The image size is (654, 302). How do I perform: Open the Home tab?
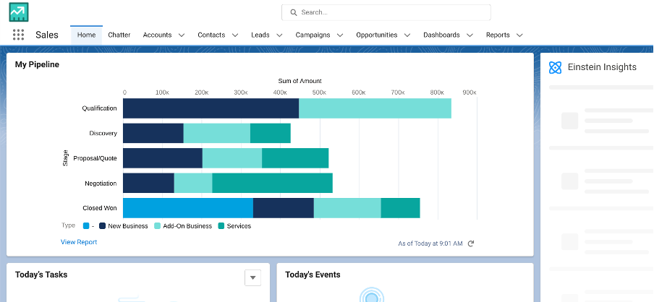(86, 35)
